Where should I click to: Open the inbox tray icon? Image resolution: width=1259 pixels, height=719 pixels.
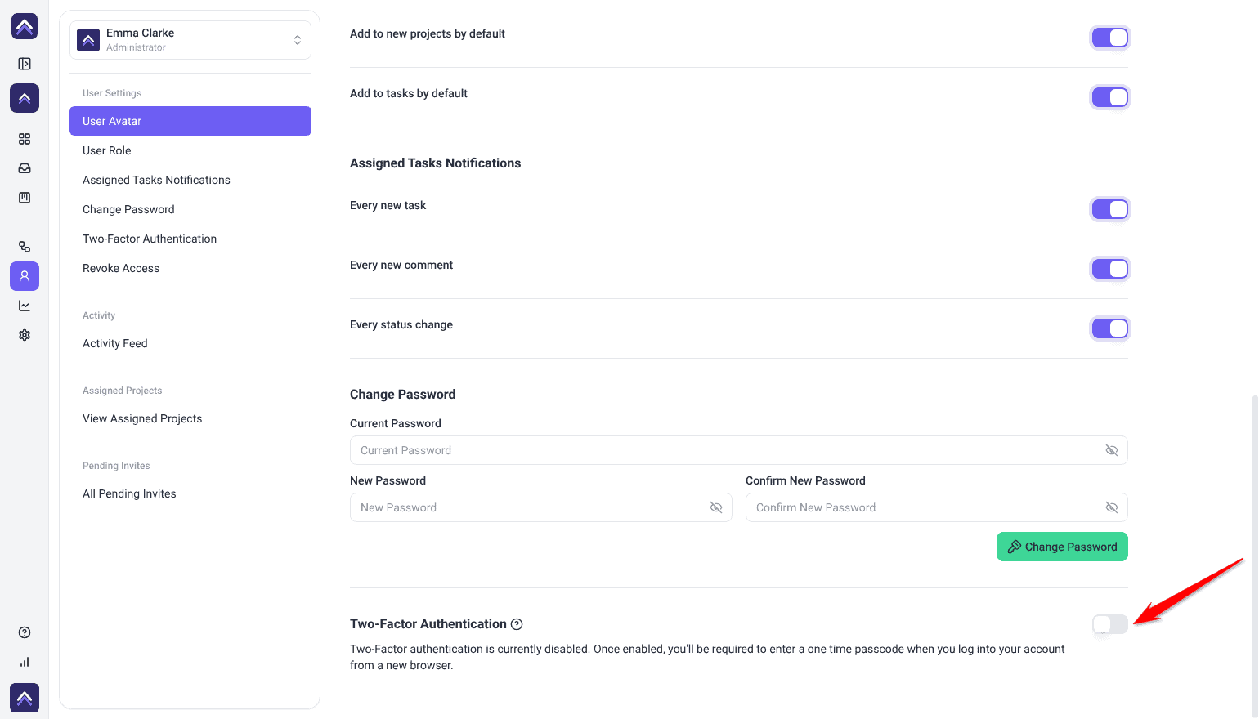pos(25,168)
